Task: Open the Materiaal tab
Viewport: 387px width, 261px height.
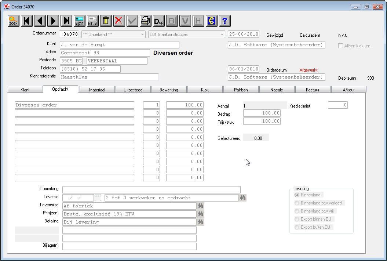Action: 97,90
